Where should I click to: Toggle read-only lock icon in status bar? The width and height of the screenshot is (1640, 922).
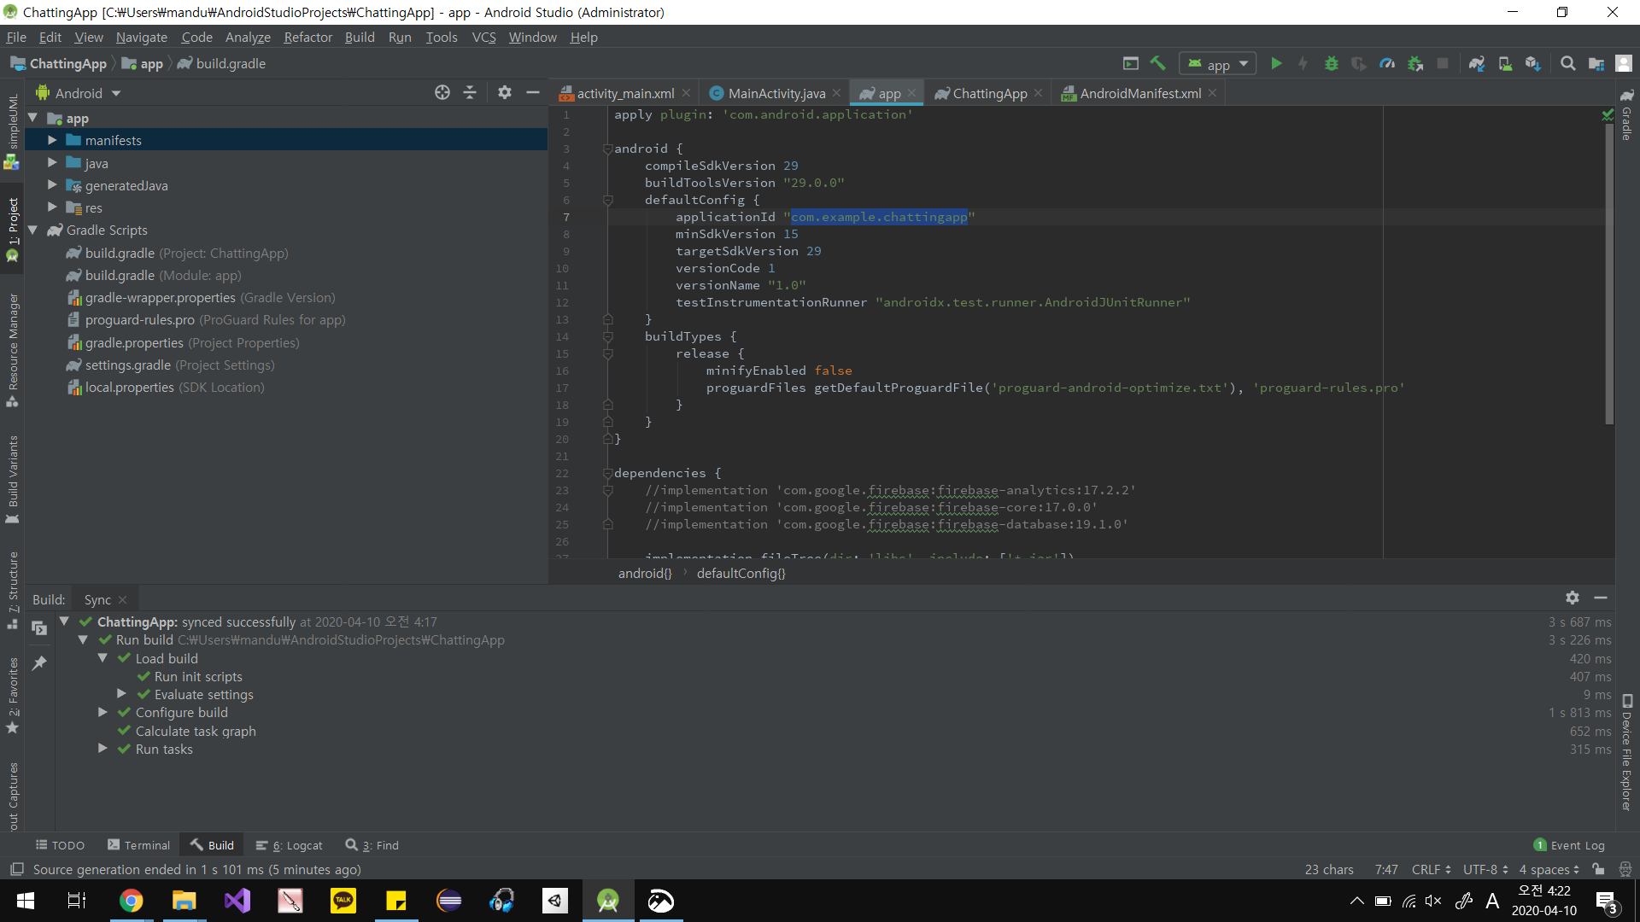point(1598,869)
